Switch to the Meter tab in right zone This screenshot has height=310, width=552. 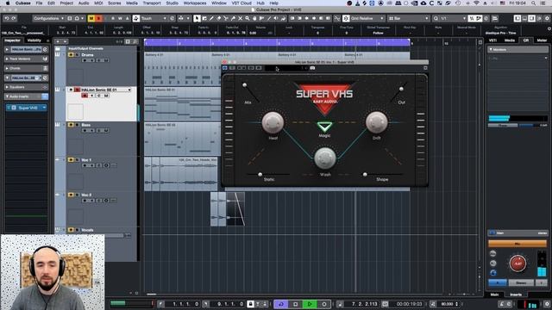coord(542,40)
